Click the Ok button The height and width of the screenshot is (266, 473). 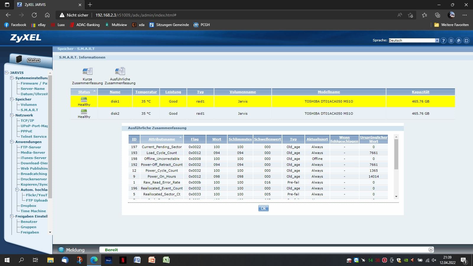pyautogui.click(x=263, y=208)
